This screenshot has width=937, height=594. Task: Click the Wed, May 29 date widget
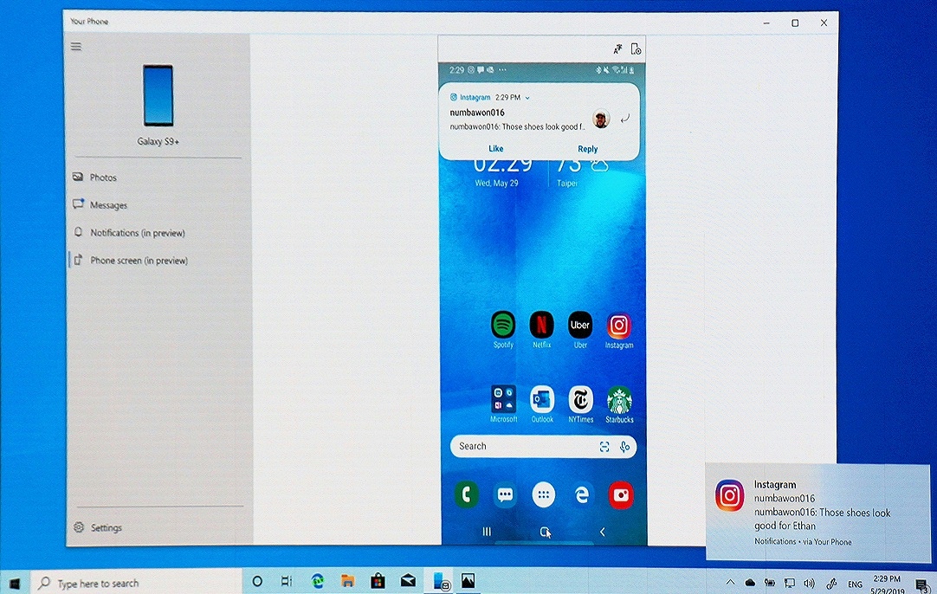(x=496, y=183)
